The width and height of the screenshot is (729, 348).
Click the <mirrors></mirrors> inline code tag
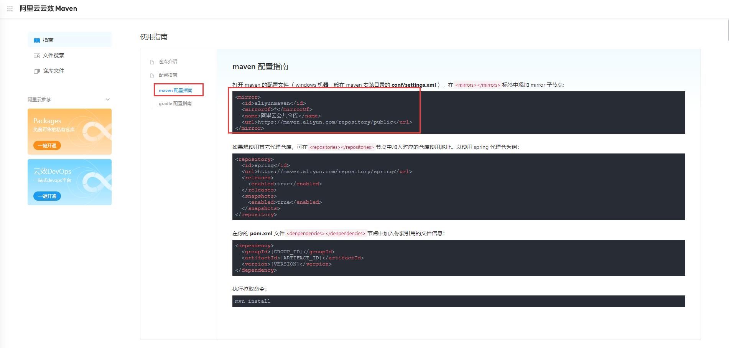tap(478, 85)
